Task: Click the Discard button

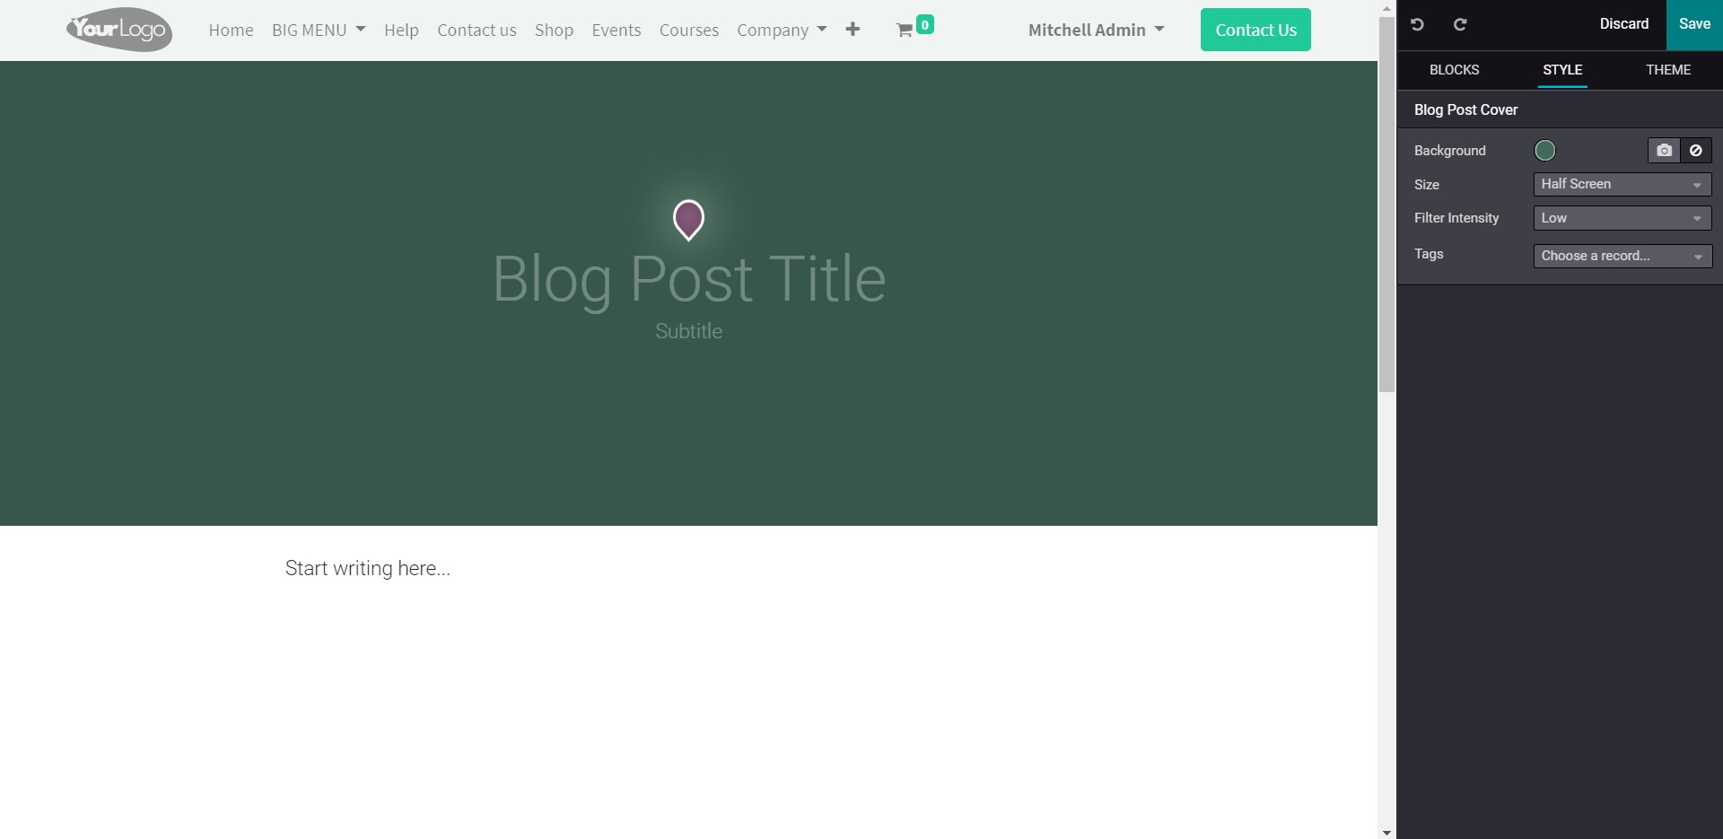Action: 1623,24
